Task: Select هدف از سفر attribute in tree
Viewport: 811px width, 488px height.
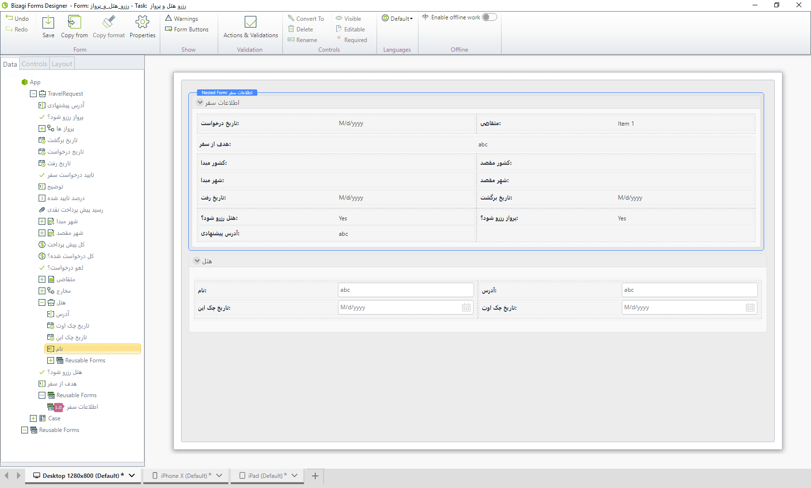Action: point(57,384)
